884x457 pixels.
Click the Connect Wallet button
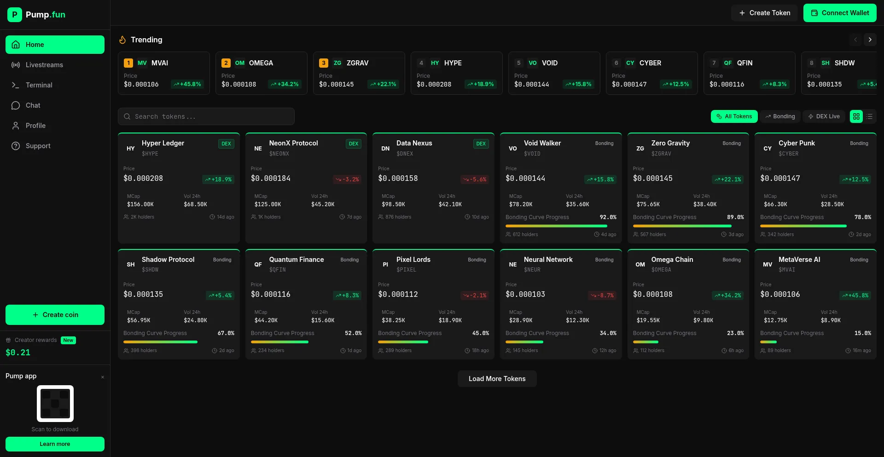tap(839, 13)
